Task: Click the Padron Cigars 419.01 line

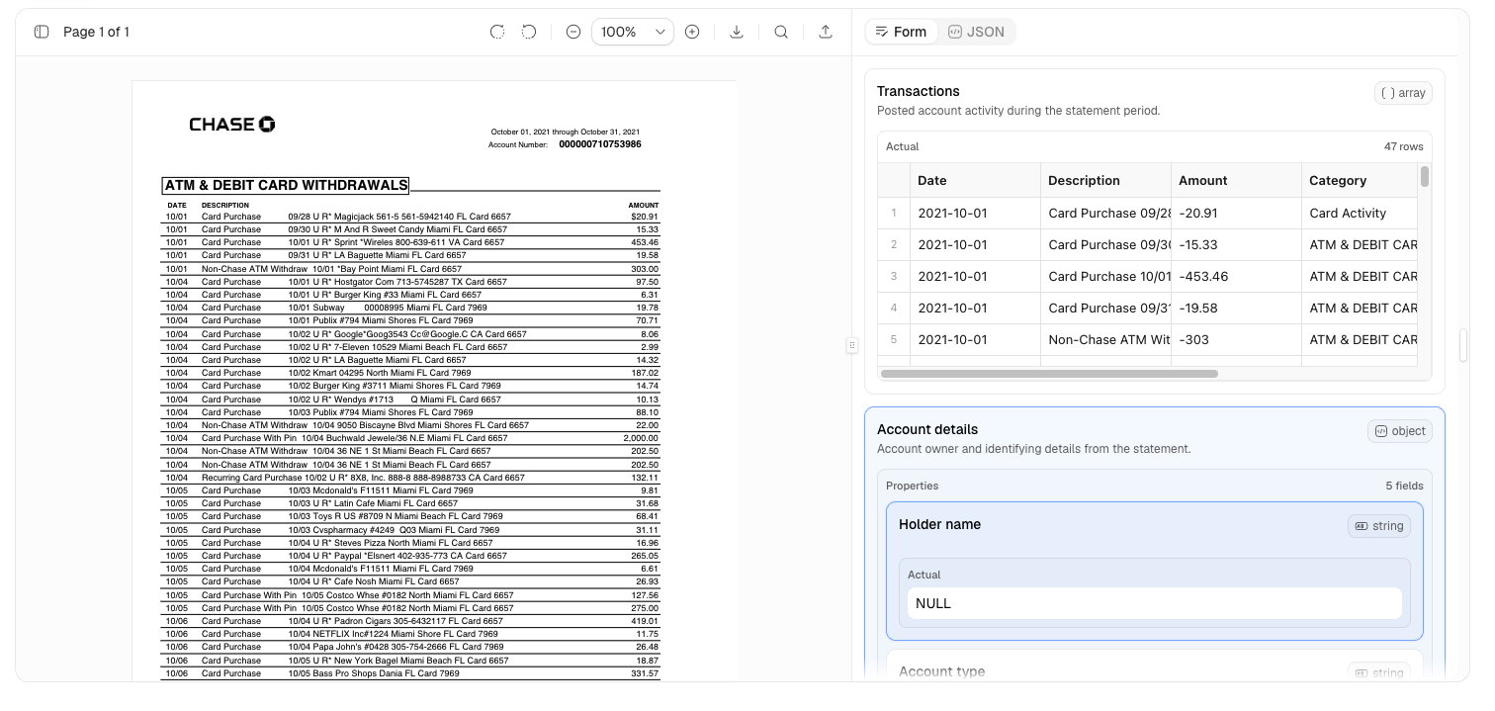Action: pyautogui.click(x=411, y=621)
